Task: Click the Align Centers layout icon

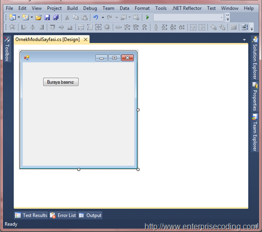Action: (33, 27)
